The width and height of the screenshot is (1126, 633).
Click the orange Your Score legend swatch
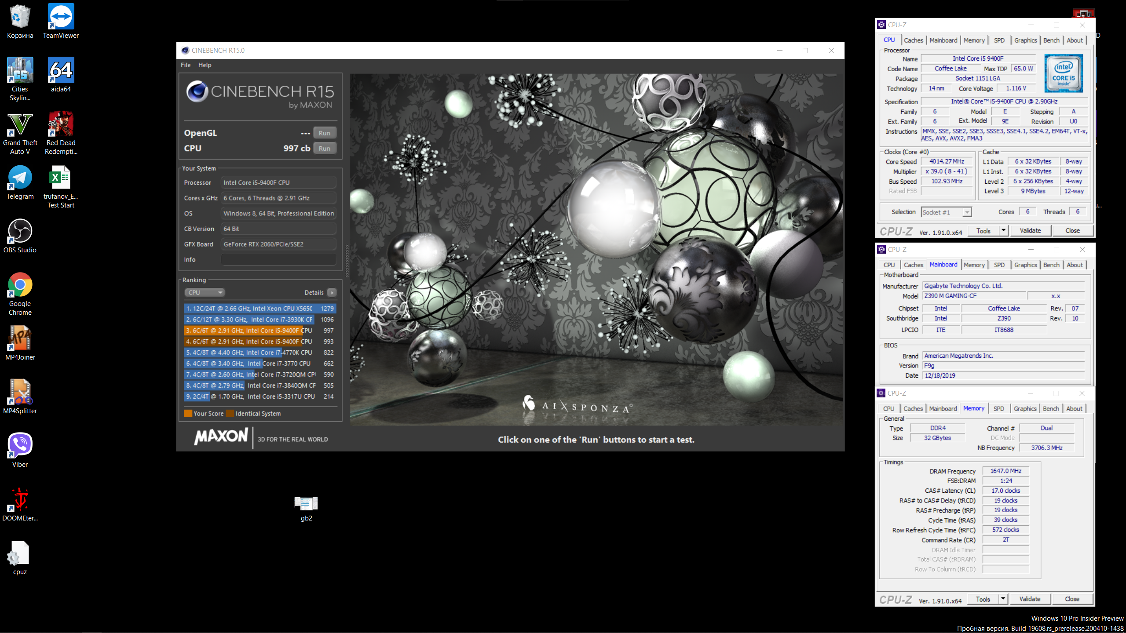(x=188, y=414)
